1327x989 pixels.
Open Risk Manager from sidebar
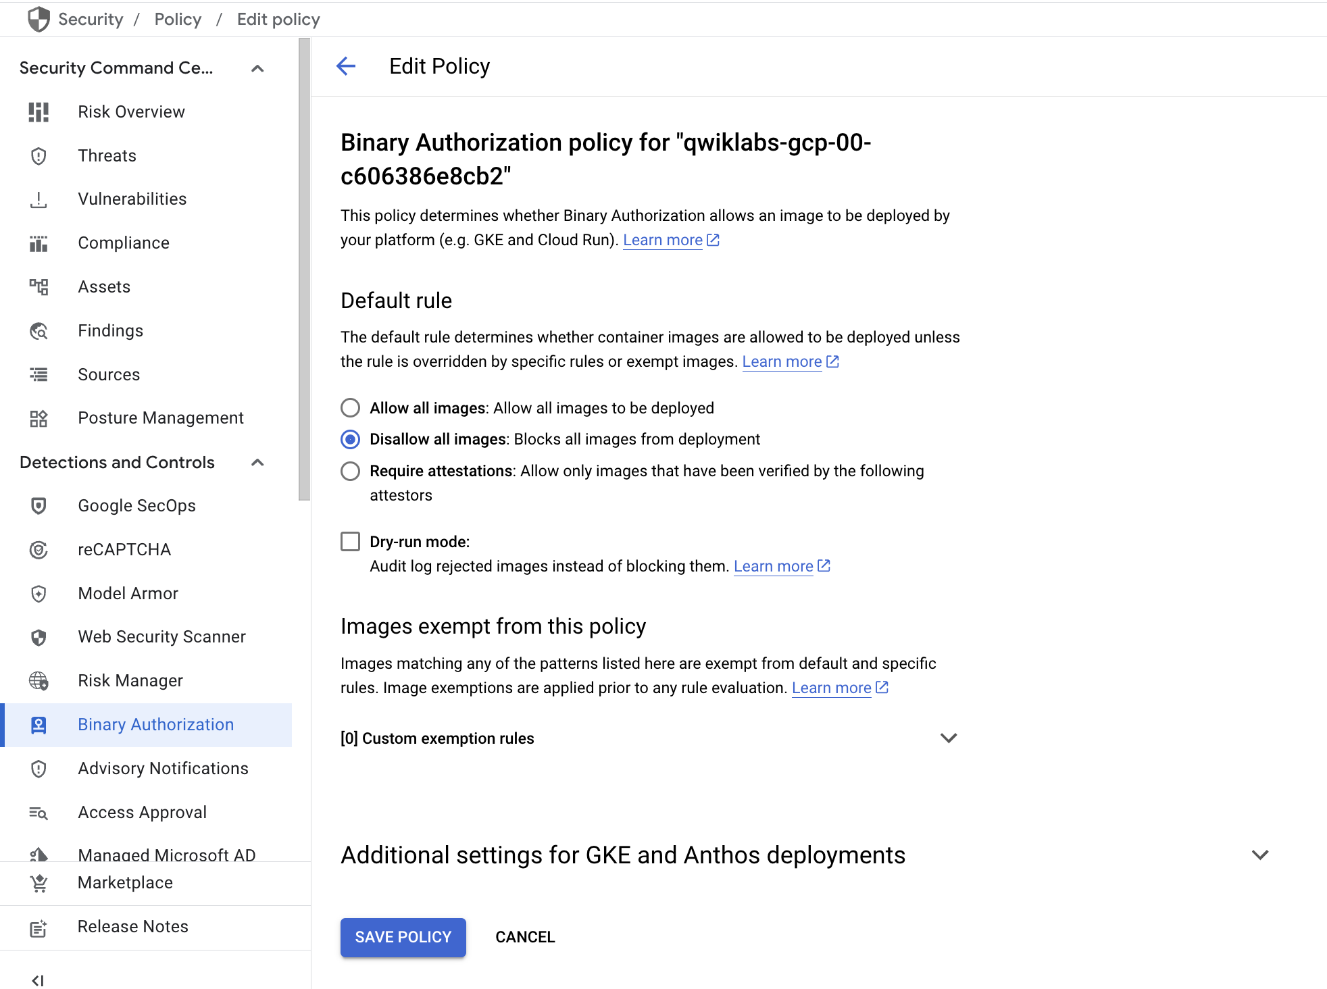click(130, 681)
